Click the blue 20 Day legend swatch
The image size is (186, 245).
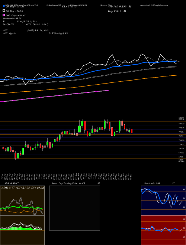pos(4,6)
